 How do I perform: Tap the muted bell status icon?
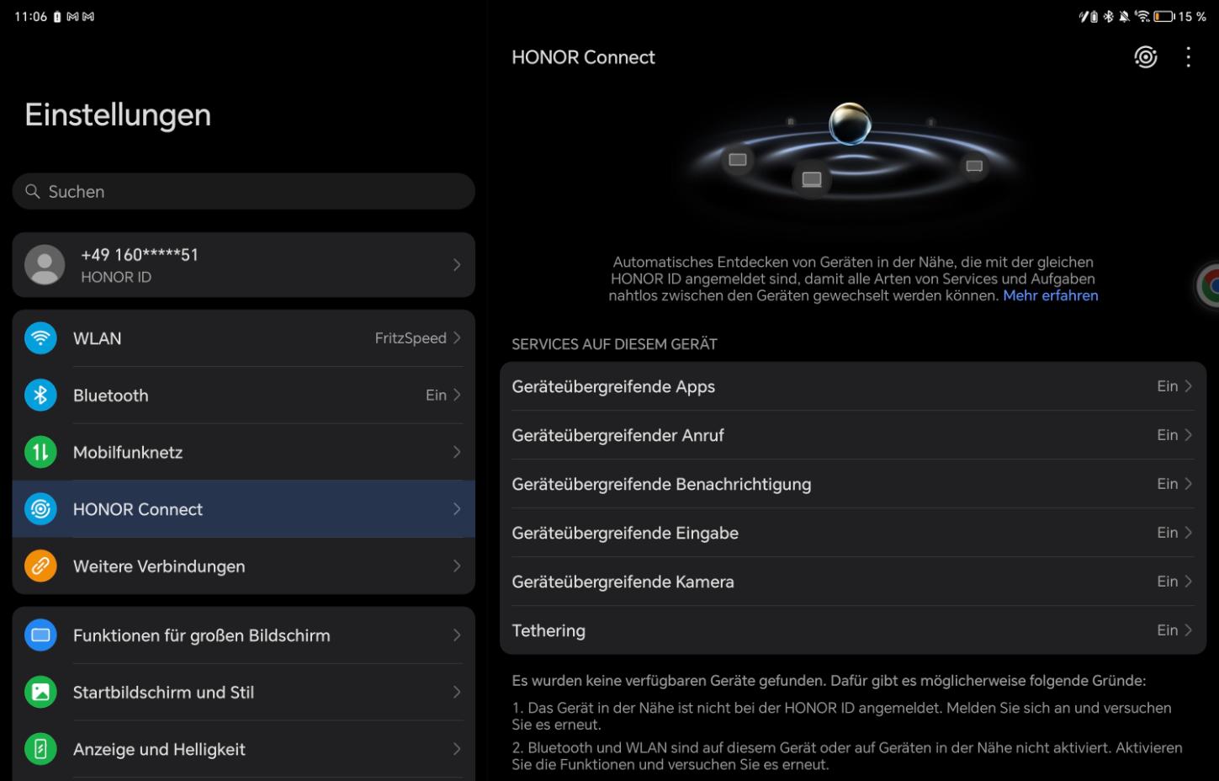click(x=1124, y=16)
